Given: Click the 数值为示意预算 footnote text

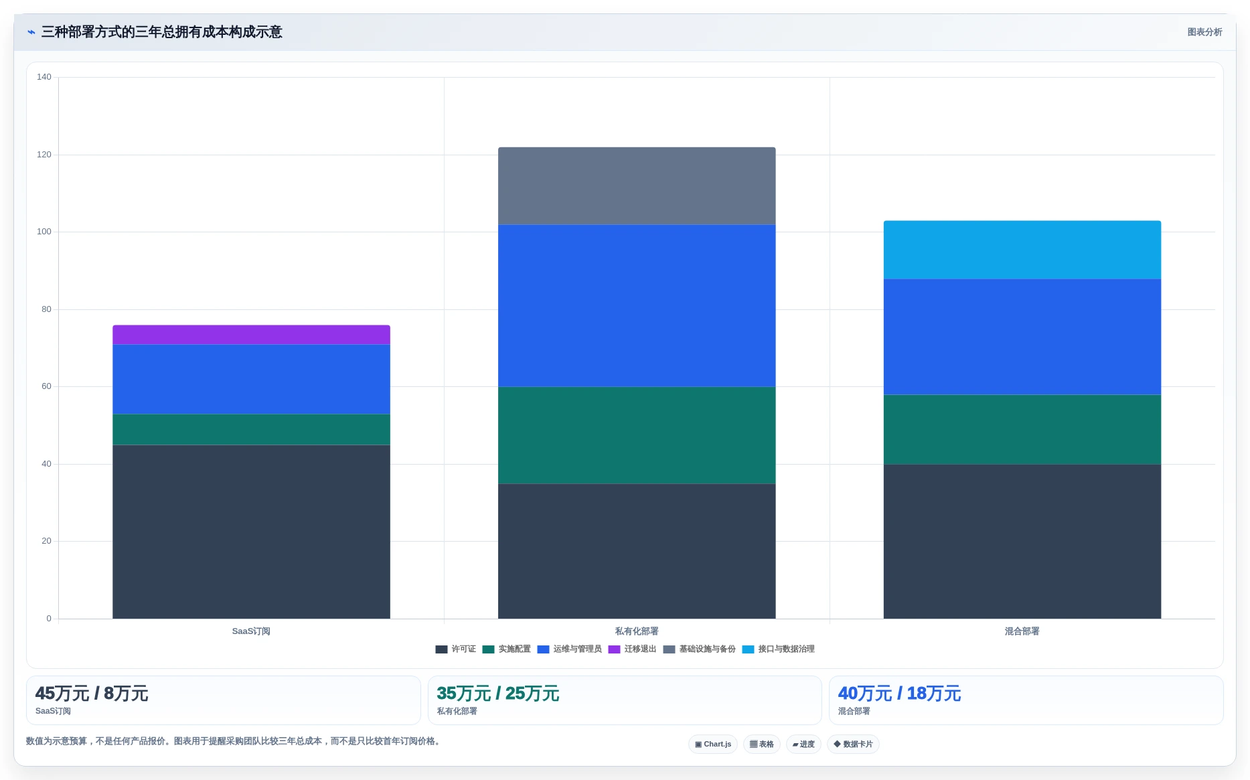Looking at the screenshot, I should (x=234, y=741).
